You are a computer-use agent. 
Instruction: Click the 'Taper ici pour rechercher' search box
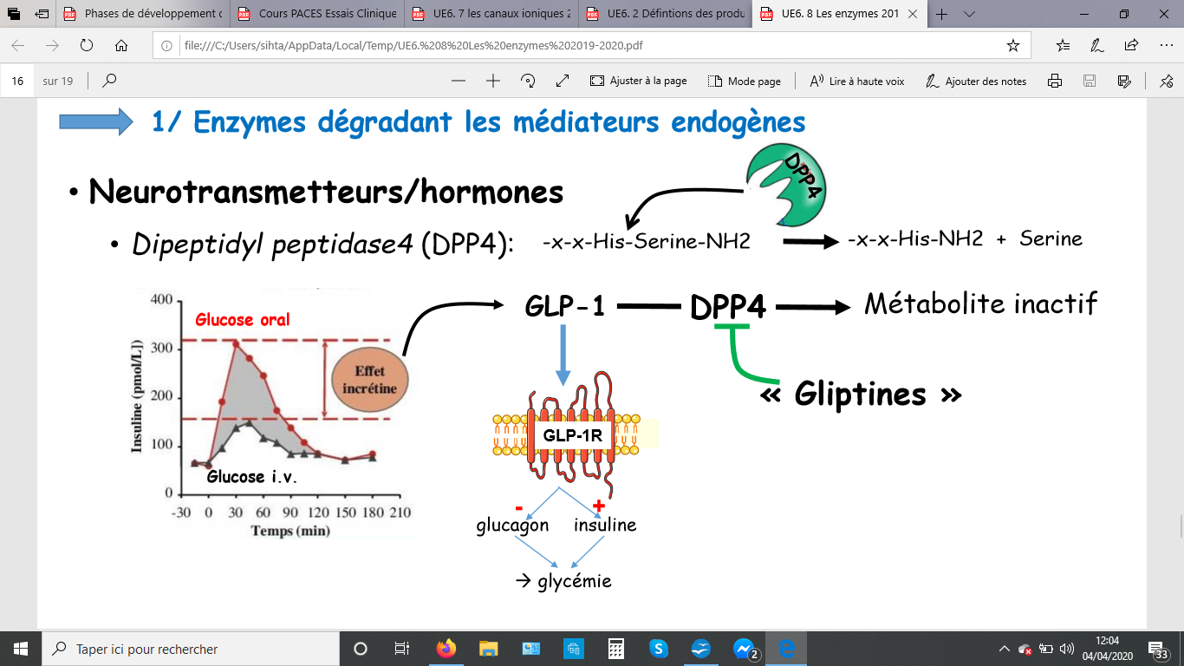(x=191, y=649)
